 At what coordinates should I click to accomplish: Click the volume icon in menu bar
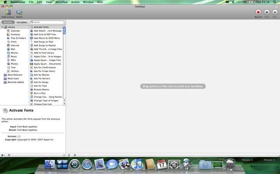[x=245, y=2]
